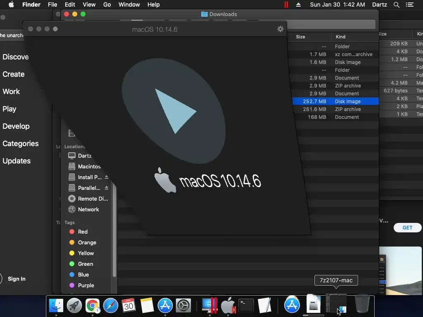Select the 168 MB Document row
This screenshot has height=317, width=423.
pyautogui.click(x=335, y=117)
